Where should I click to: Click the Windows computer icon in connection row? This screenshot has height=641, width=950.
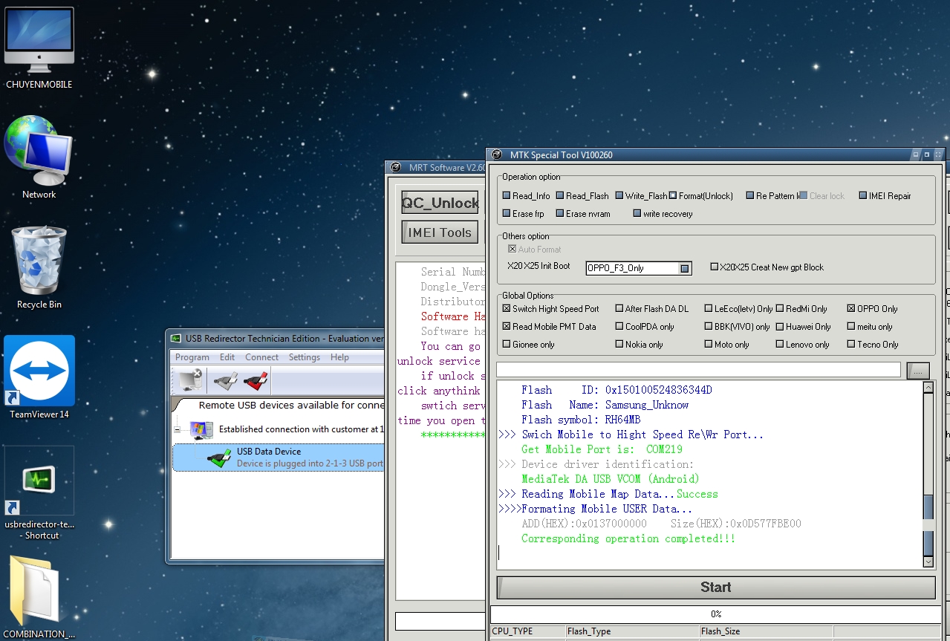(201, 429)
